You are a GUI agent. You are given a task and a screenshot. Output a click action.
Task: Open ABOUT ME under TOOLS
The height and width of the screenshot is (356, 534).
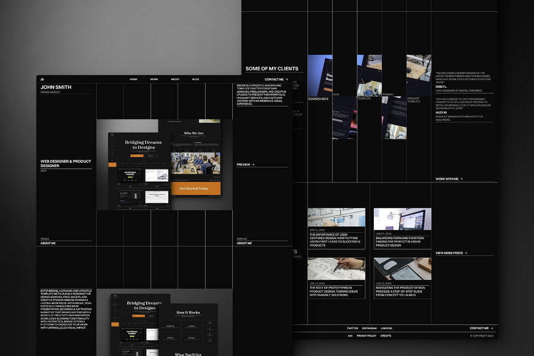(48, 243)
